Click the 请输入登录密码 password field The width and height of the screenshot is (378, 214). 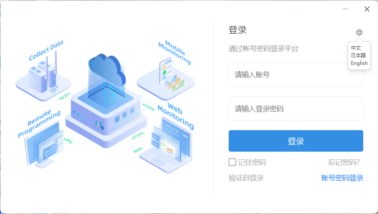(x=296, y=108)
